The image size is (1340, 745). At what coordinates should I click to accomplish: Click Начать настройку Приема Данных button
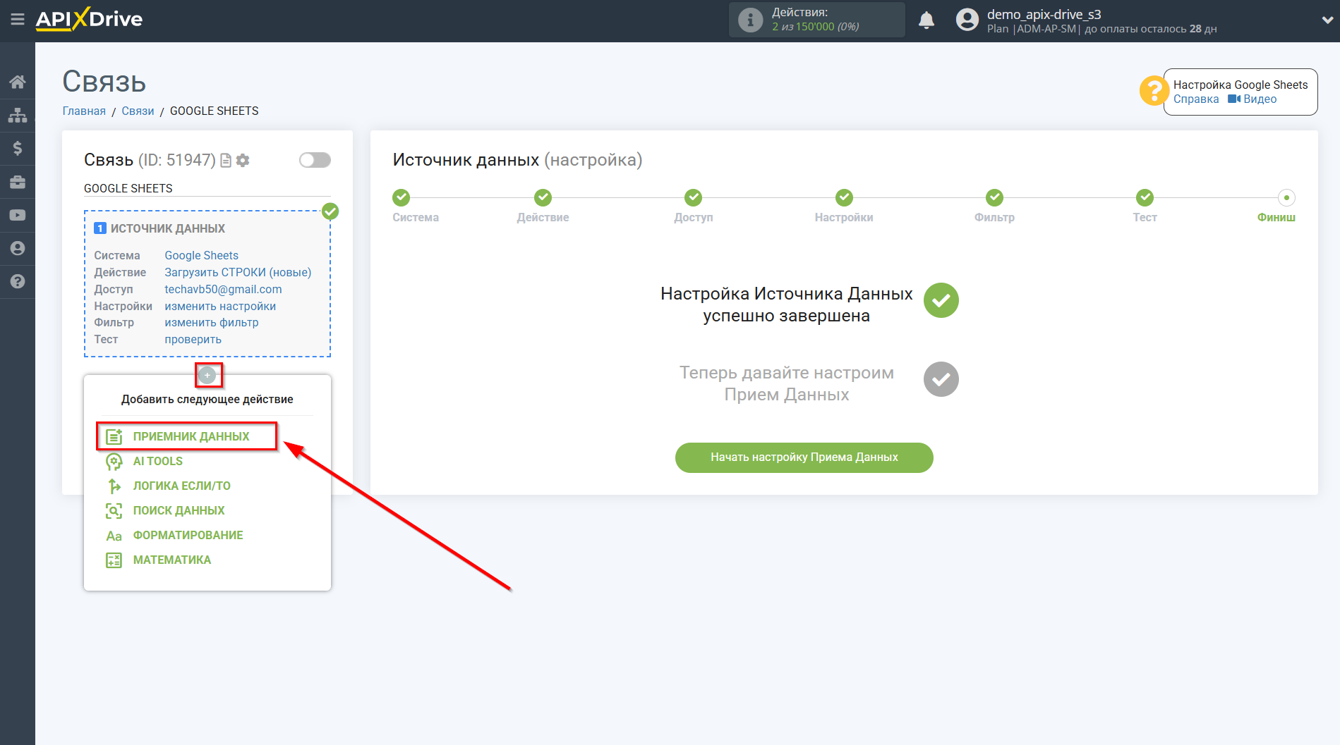(804, 457)
